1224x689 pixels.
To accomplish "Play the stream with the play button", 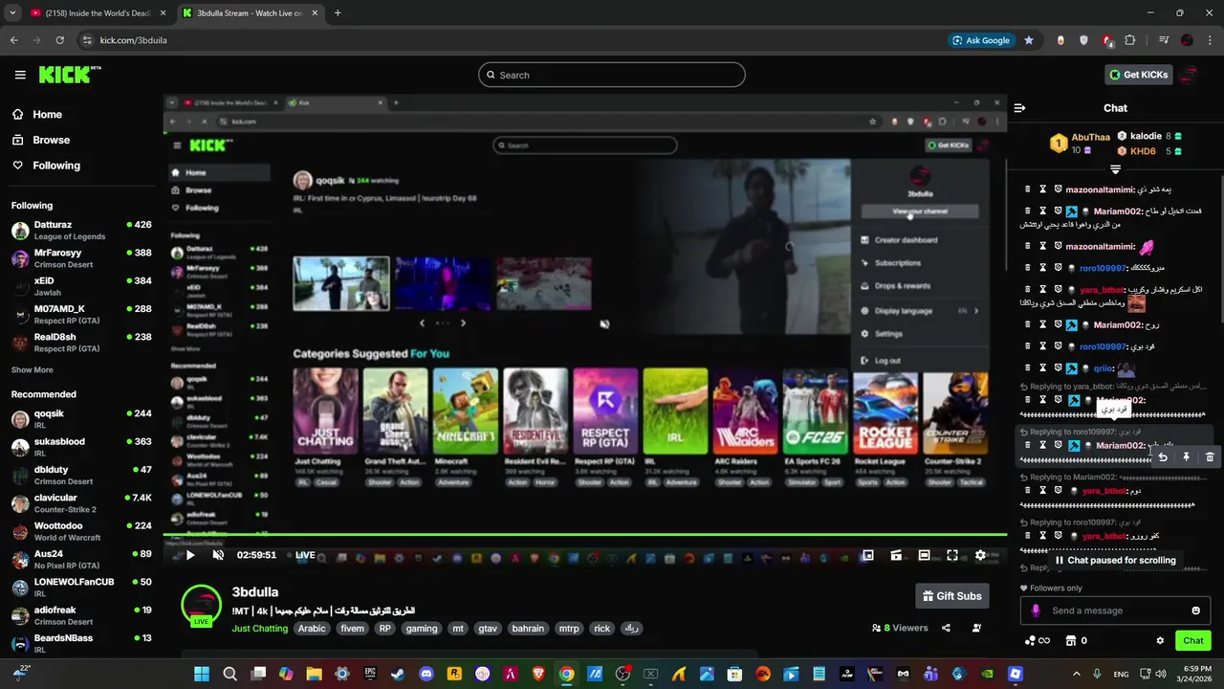I will (x=190, y=555).
